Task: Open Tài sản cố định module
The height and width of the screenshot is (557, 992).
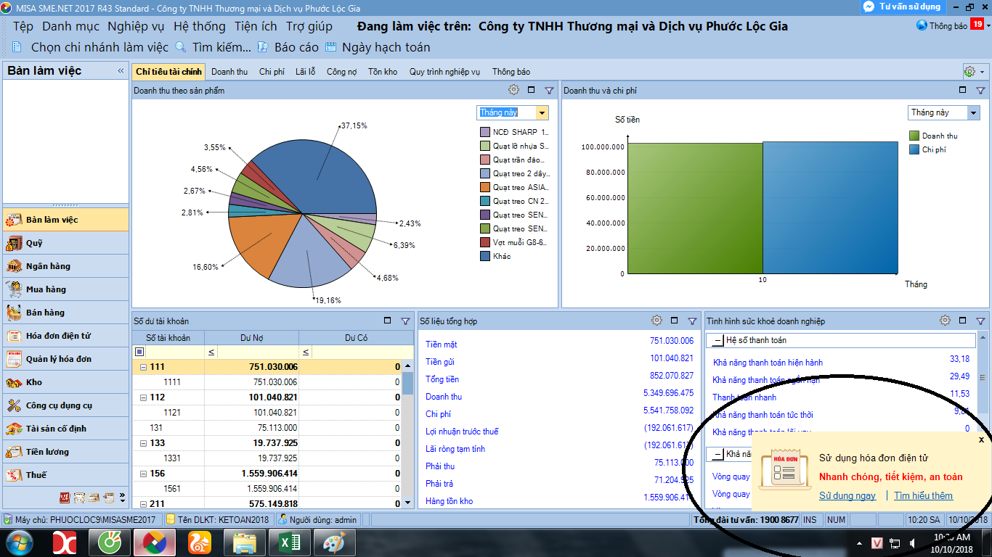Action: (65, 429)
